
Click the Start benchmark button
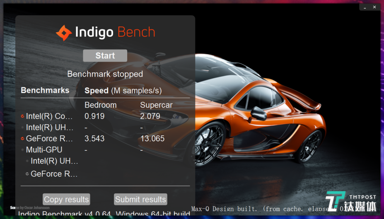pos(105,55)
